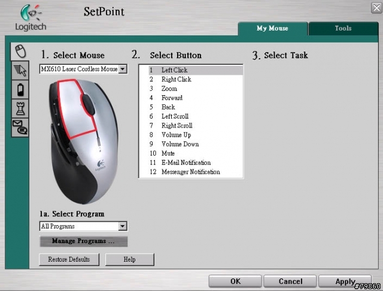The height and width of the screenshot is (291, 383).
Task: Confirm with the OK button
Action: click(235, 281)
